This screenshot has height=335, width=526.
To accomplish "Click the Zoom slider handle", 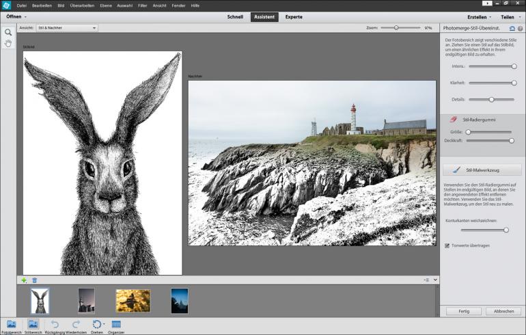I will (x=396, y=28).
